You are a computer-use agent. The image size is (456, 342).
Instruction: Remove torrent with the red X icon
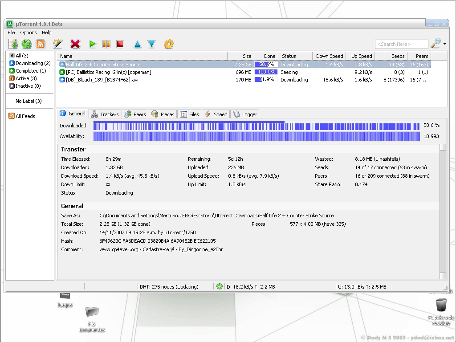75,44
